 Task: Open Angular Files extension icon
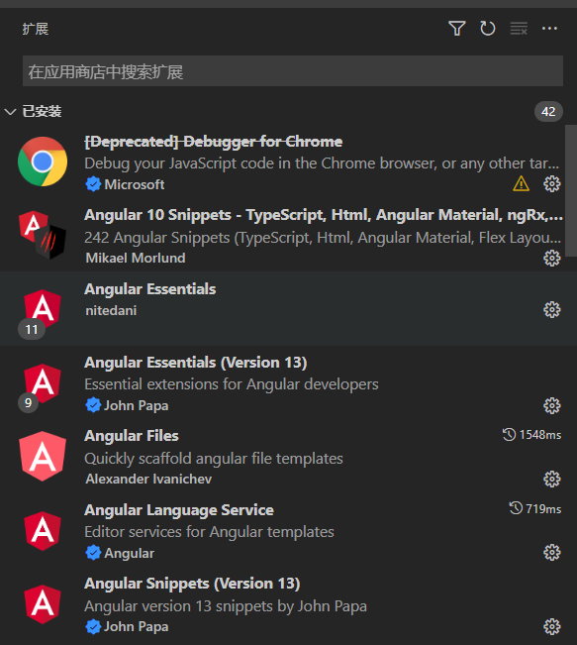pos(43,456)
